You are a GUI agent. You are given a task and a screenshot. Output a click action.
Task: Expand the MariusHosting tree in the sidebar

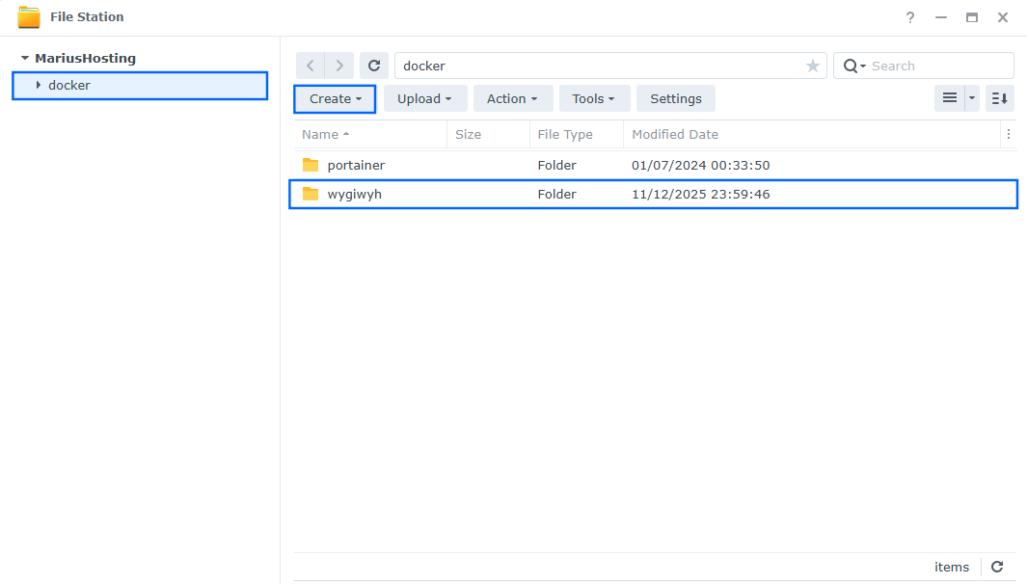(x=23, y=58)
